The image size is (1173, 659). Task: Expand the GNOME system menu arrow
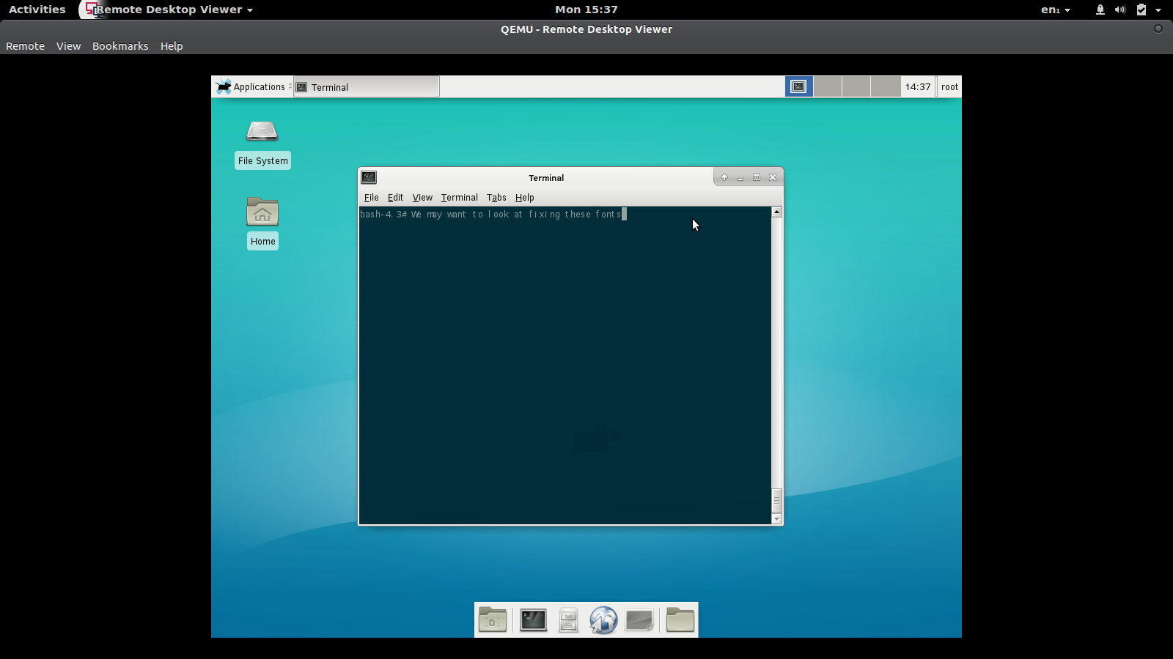coord(1158,10)
